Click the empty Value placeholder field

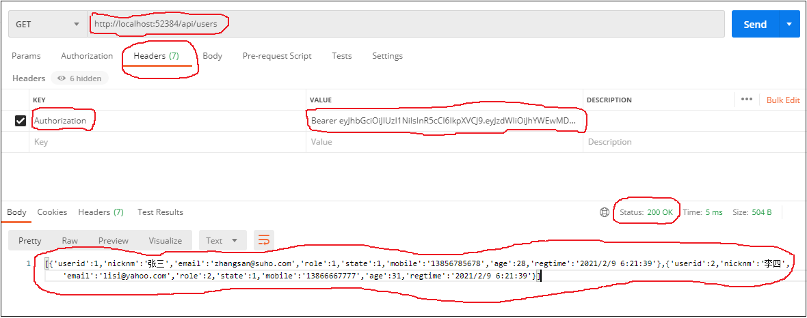pos(445,142)
